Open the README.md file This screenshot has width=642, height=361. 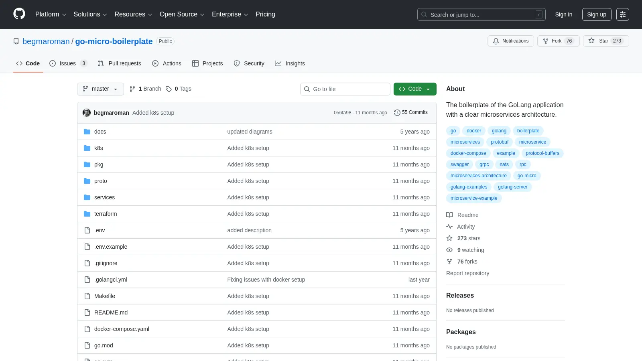point(111,312)
